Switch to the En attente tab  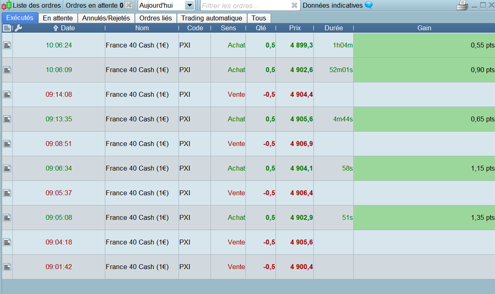point(58,18)
